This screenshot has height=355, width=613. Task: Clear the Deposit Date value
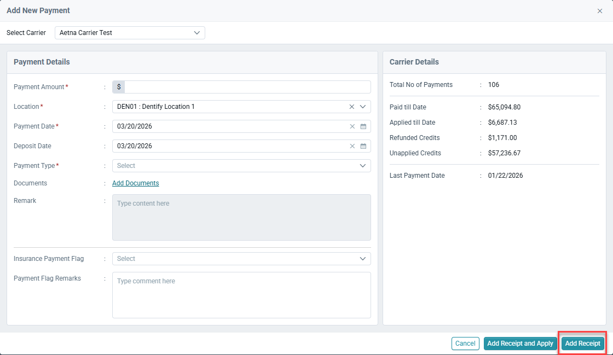point(352,146)
